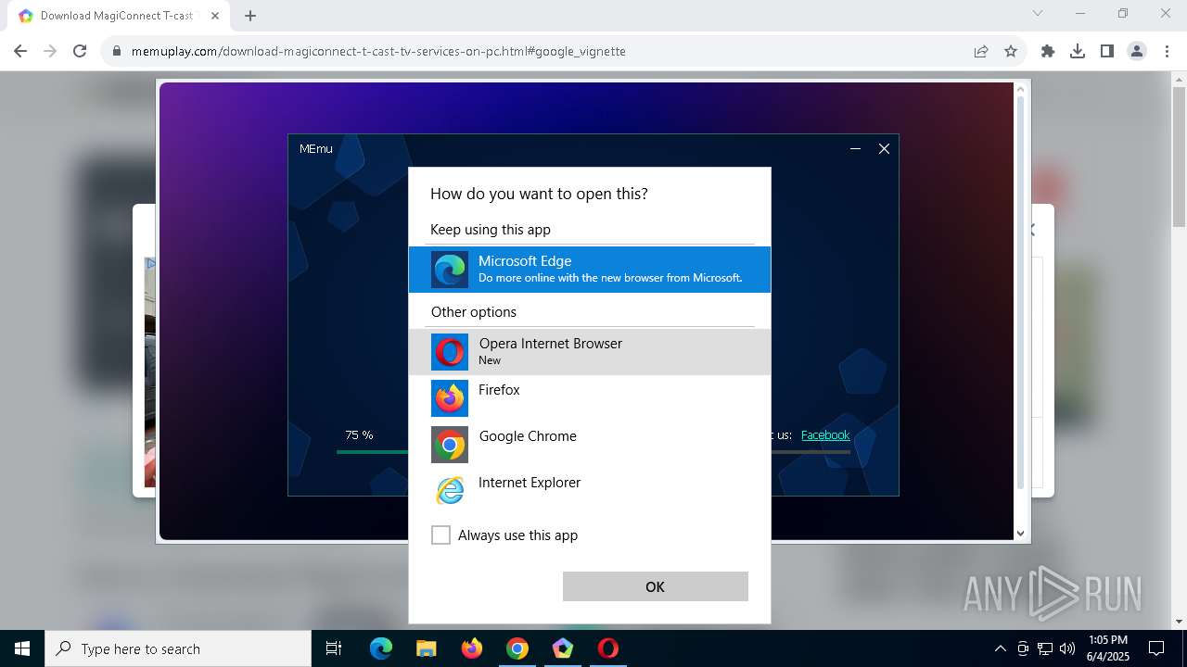Open File Explorer from taskbar

click(426, 648)
